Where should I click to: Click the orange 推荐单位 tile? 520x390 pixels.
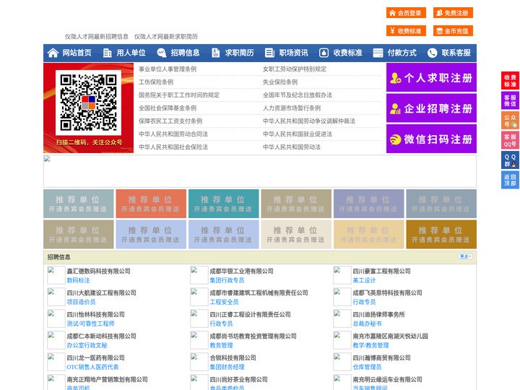(151, 204)
